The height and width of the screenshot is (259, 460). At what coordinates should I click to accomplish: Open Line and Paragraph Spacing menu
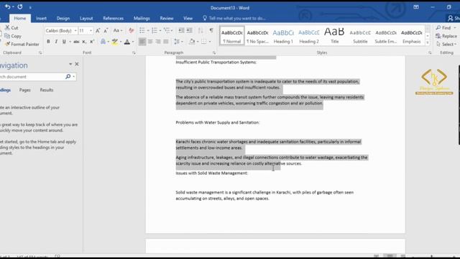178,42
